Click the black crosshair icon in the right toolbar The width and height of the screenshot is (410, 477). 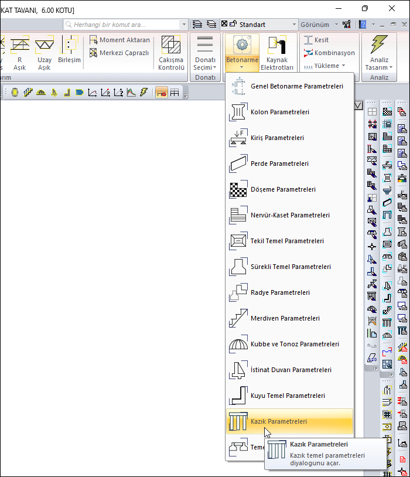pos(372,247)
